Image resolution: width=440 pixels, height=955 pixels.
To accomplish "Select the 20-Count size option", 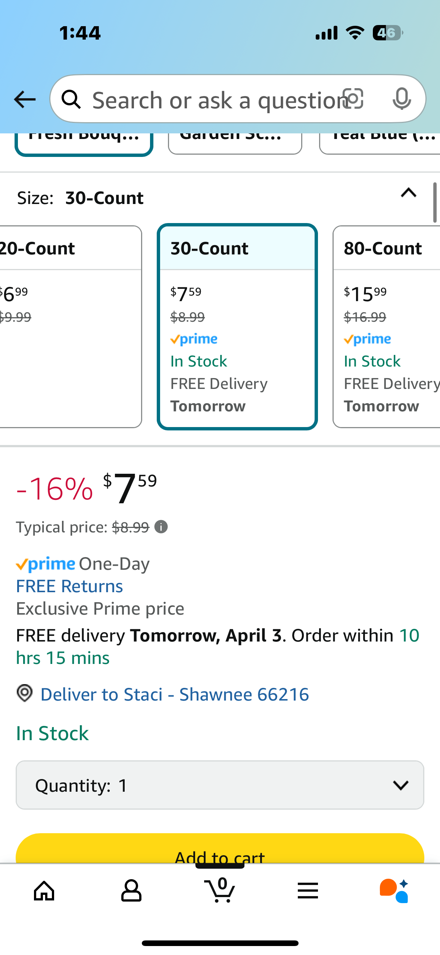I will [x=71, y=327].
